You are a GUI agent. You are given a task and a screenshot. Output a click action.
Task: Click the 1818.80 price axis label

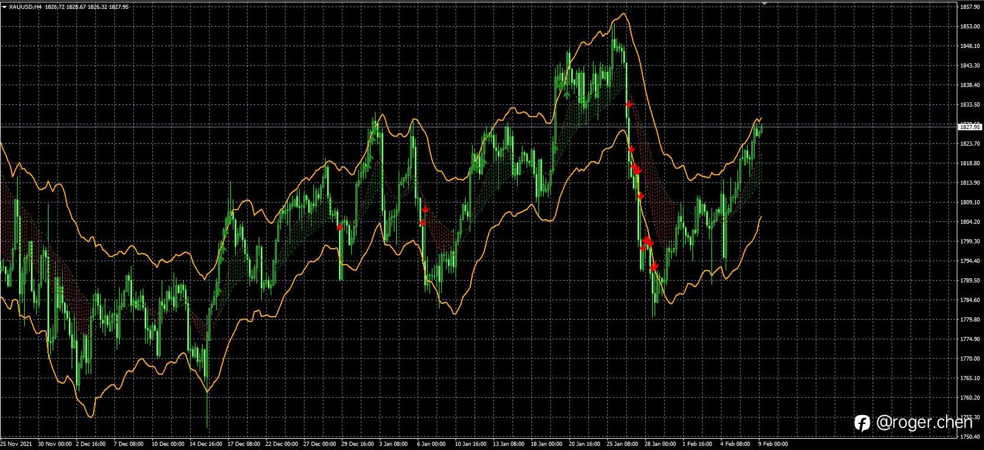pyautogui.click(x=969, y=163)
